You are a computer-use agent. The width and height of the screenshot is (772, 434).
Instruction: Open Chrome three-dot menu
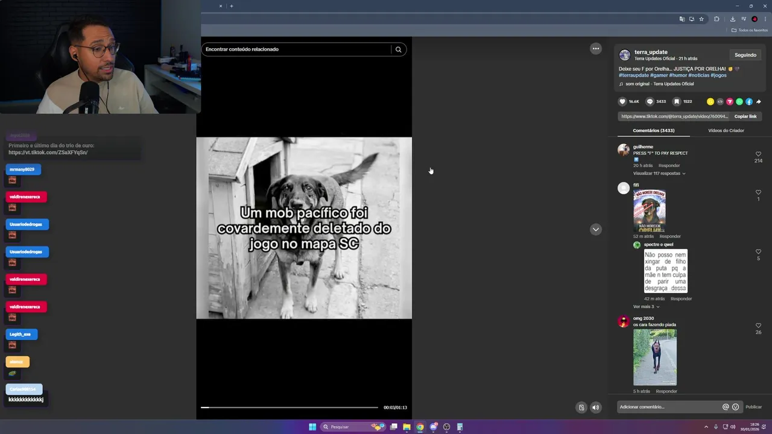765,19
